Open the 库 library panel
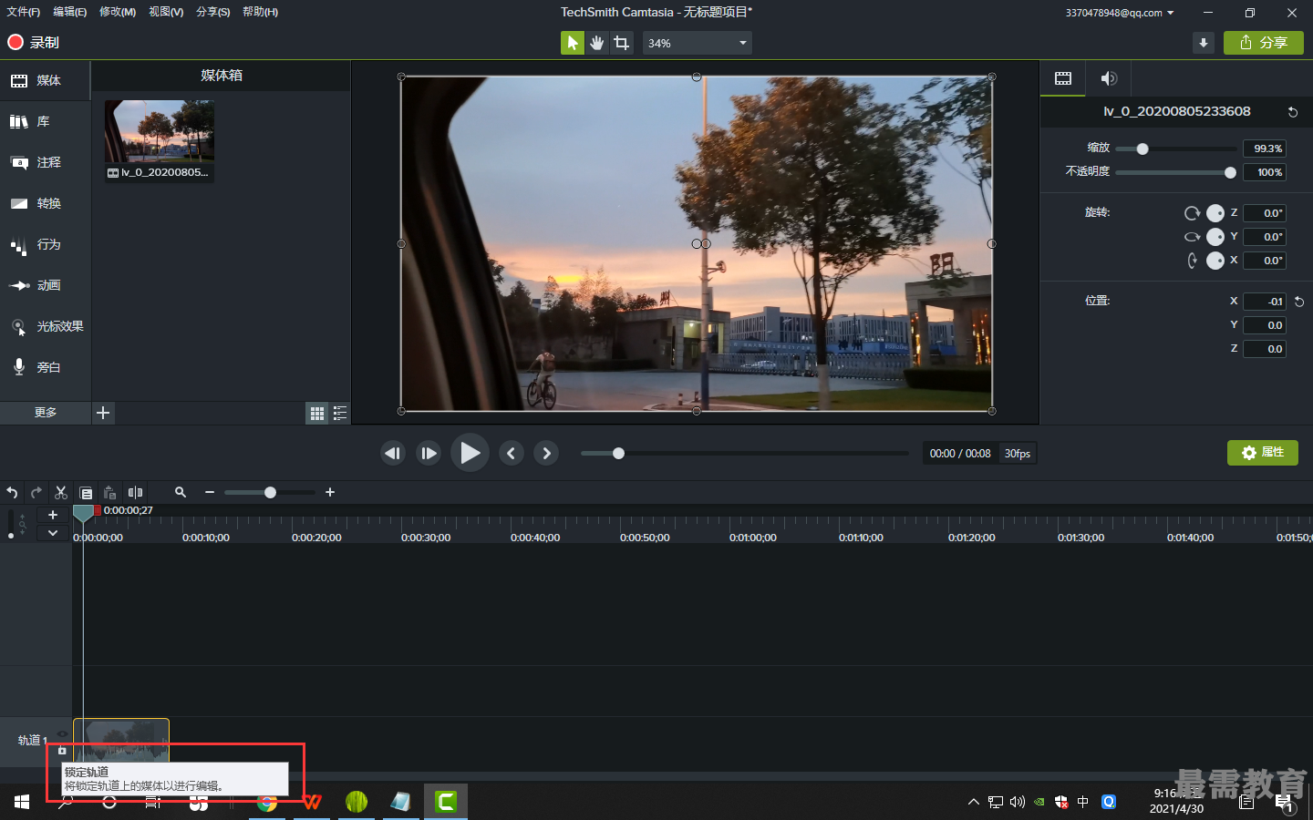The width and height of the screenshot is (1313, 820). tap(45, 121)
